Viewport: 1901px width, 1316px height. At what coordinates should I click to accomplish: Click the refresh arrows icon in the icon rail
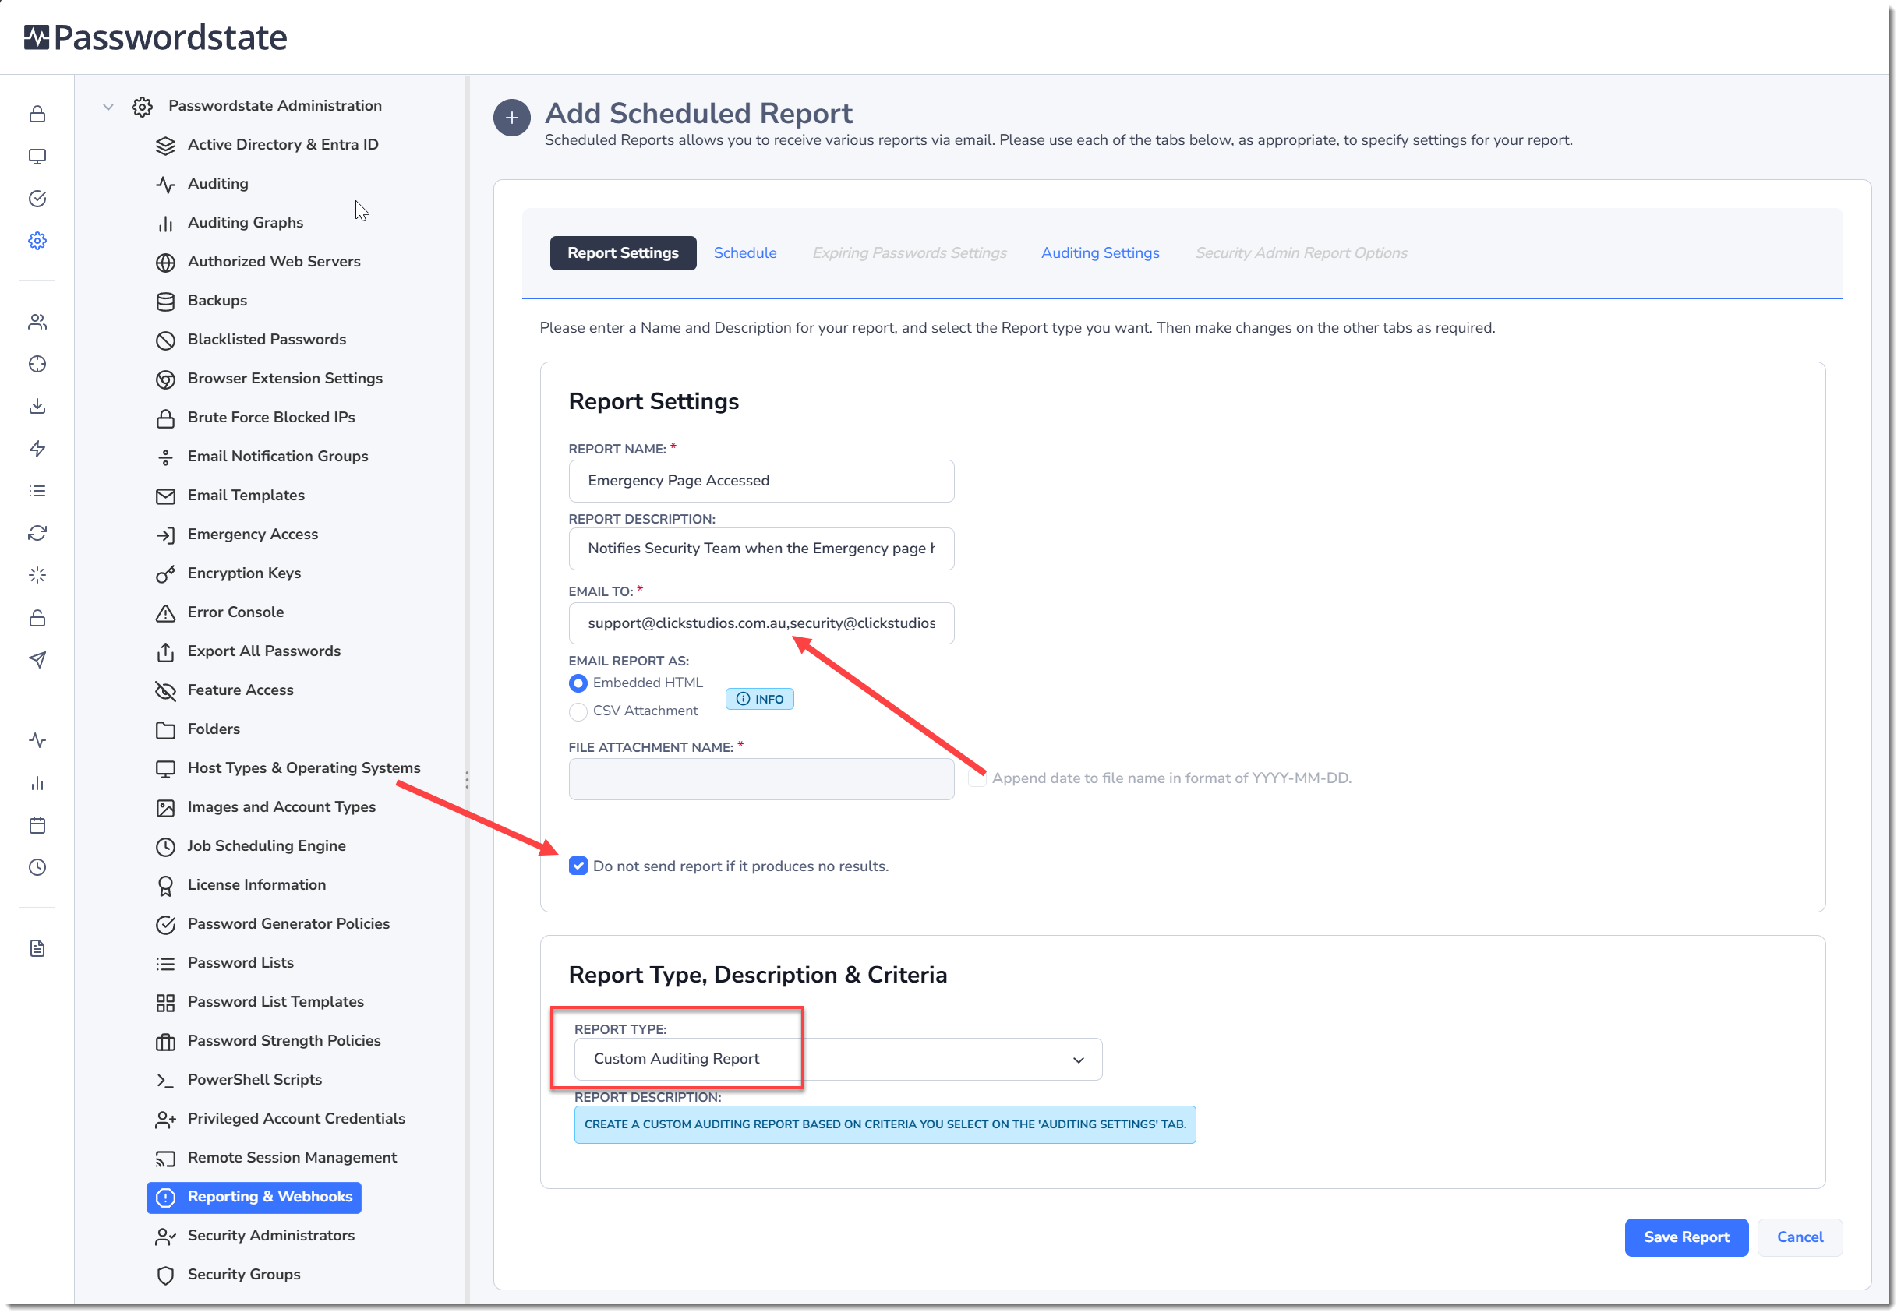click(x=37, y=534)
